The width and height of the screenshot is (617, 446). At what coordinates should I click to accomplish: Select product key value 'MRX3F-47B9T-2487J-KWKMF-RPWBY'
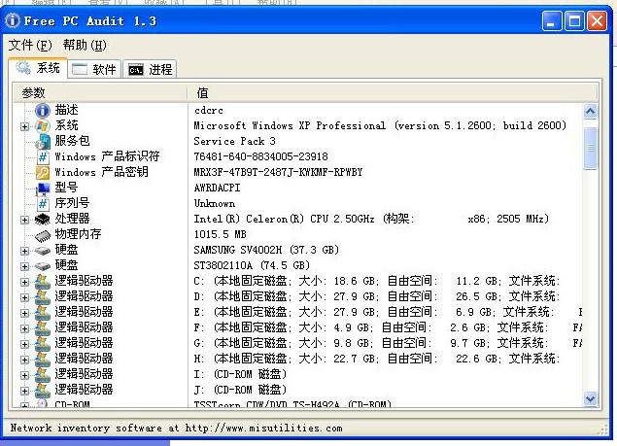(x=278, y=172)
